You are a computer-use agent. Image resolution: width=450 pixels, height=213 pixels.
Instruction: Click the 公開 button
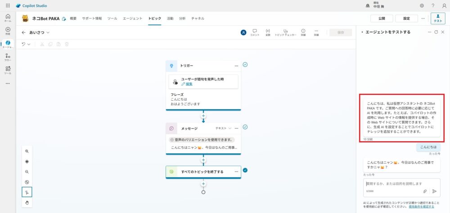coord(382,18)
